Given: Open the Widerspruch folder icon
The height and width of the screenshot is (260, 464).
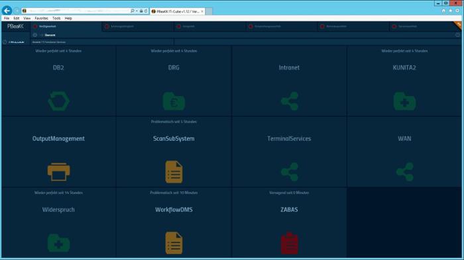Looking at the screenshot, I should click(58, 243).
